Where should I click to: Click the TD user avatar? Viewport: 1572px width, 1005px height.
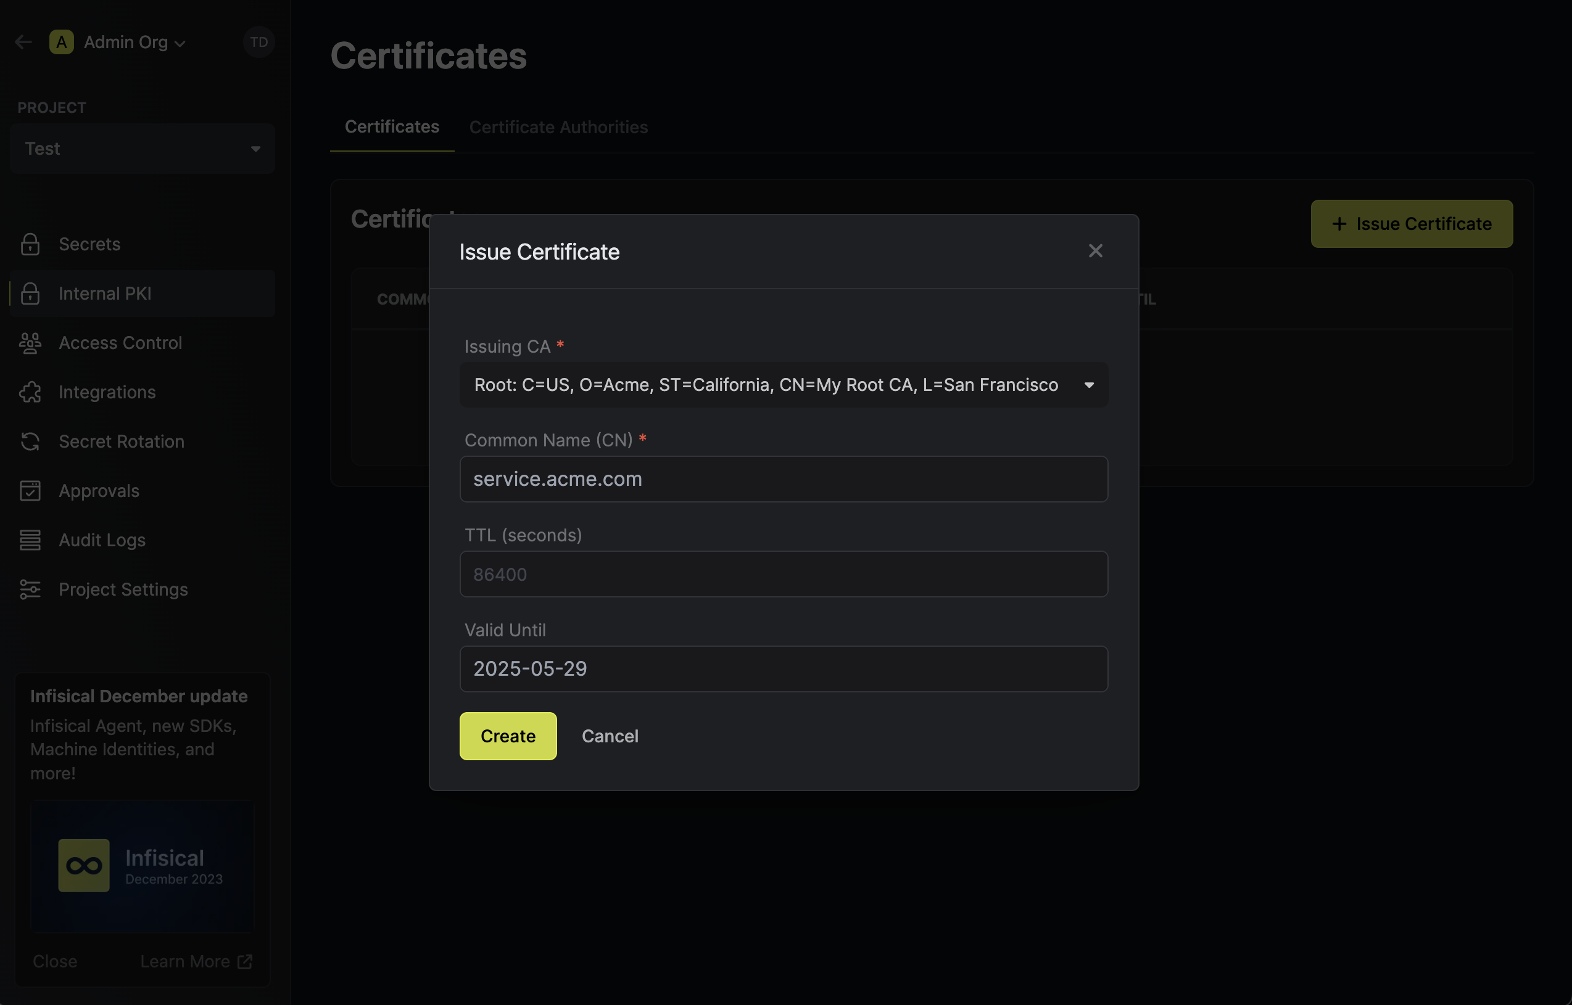click(x=259, y=43)
